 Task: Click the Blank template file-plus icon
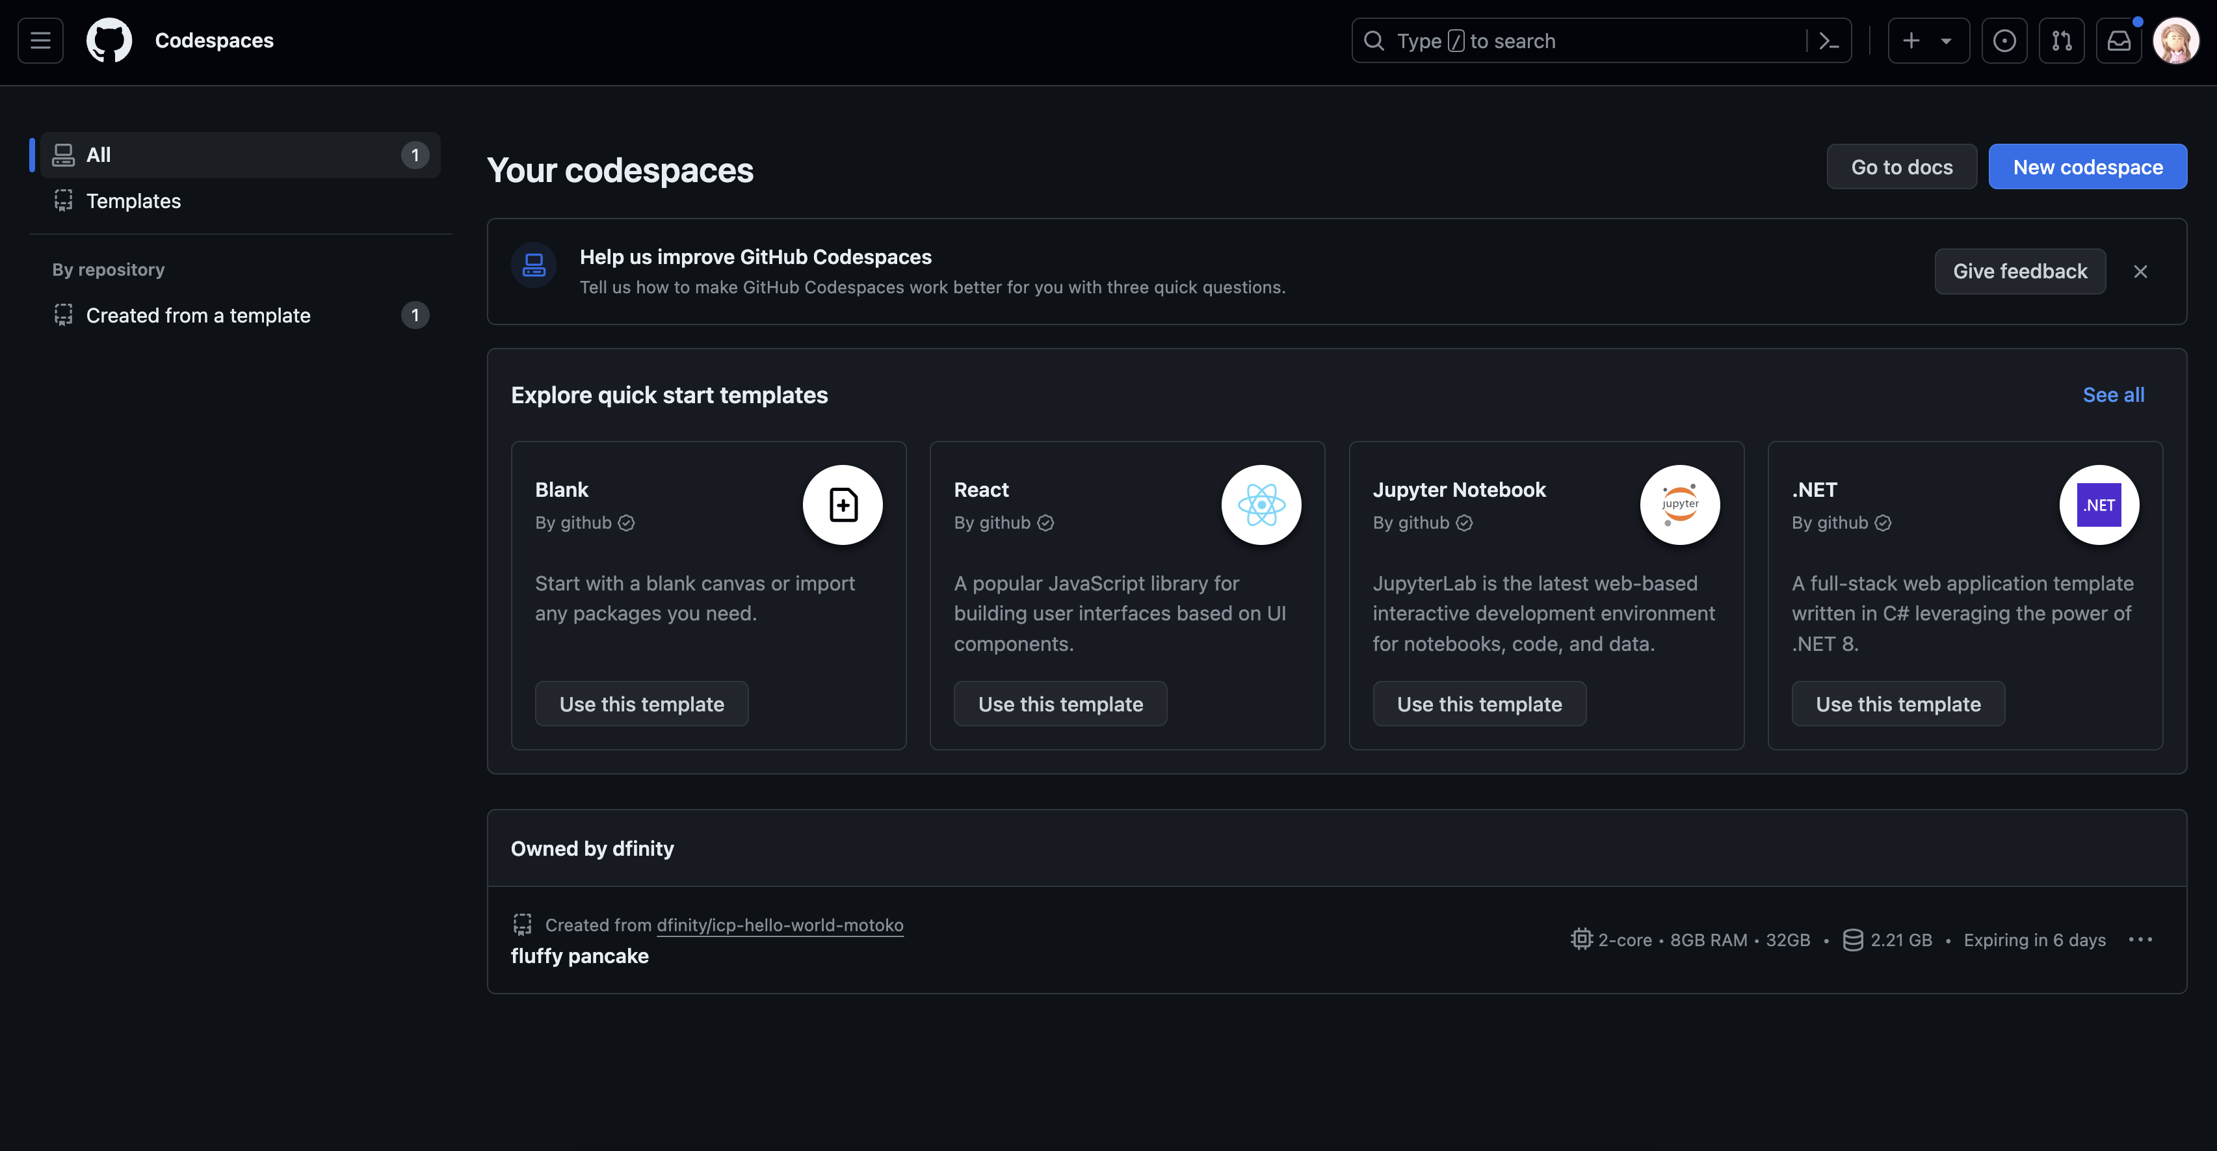(x=843, y=505)
